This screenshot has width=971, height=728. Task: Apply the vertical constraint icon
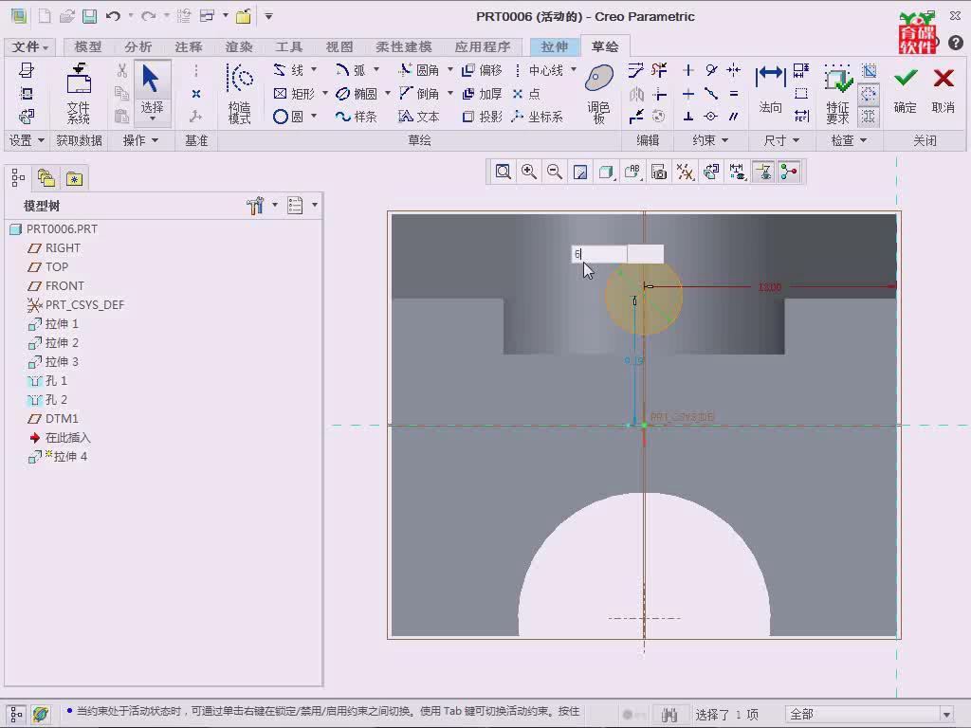pyautogui.click(x=687, y=70)
